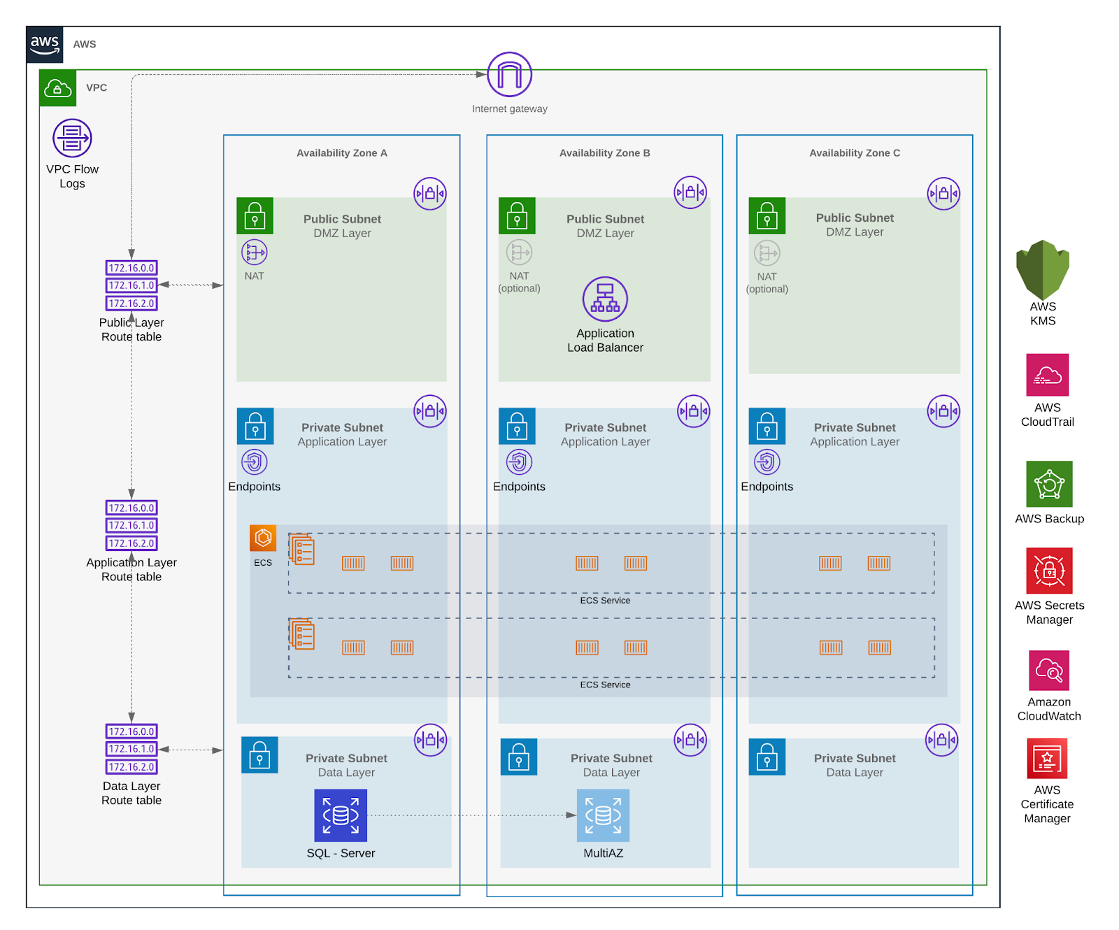Select the AWS Certificate Manager icon
The image size is (1119, 930).
click(1047, 759)
